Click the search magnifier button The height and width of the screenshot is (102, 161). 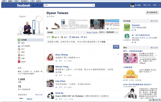(x=93, y=5)
